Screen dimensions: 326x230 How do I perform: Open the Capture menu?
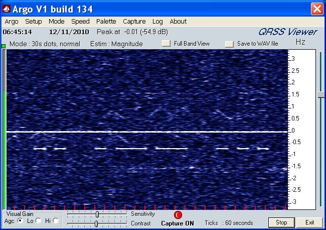[x=134, y=22]
